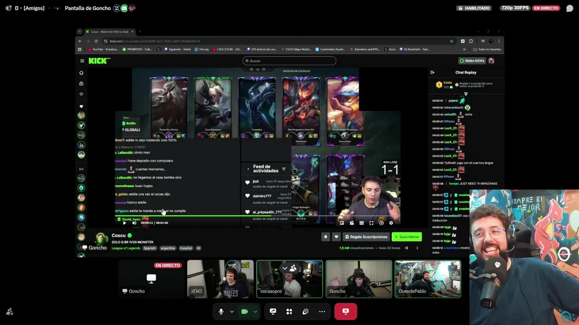
Task: Collapse participants with cocasopro tile chevron
Action: click(x=285, y=268)
